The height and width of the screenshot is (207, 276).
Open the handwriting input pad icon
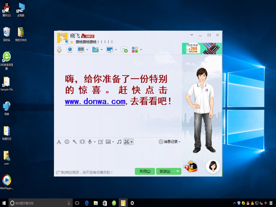(x=101, y=142)
